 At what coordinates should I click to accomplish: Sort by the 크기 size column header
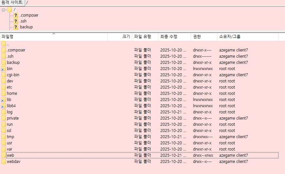coord(126,37)
